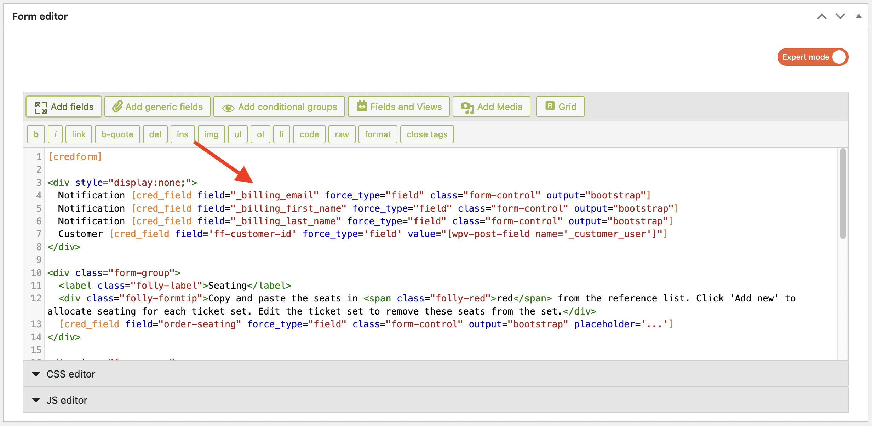Insert an ordered list with ol

[260, 134]
